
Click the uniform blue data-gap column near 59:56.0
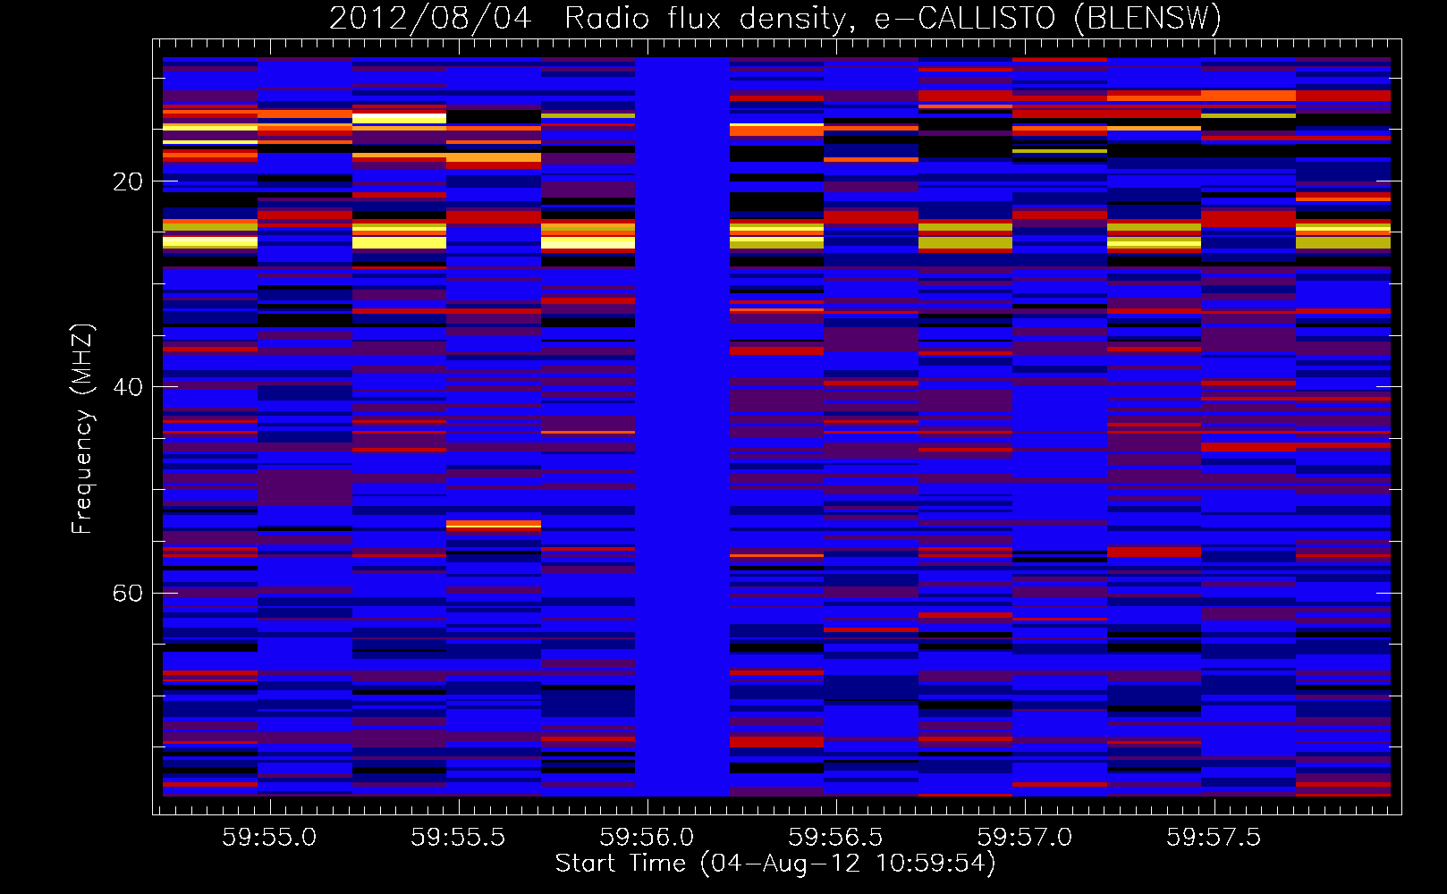682,426
